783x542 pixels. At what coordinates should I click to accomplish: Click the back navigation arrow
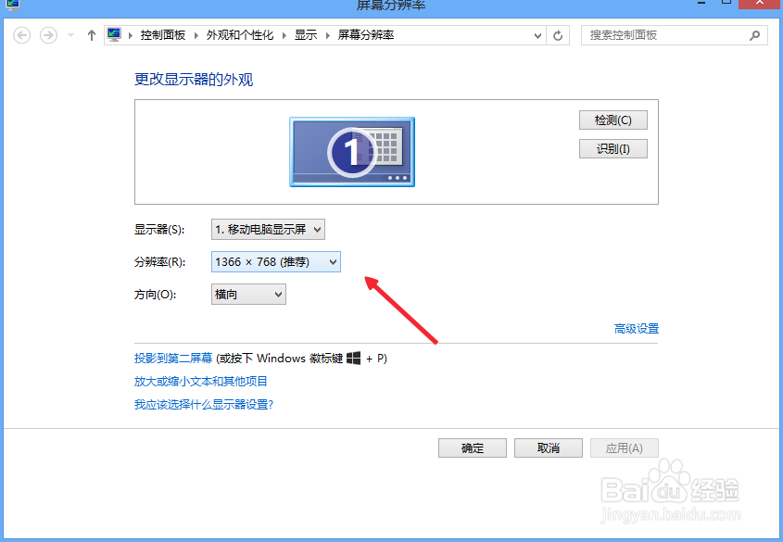[x=20, y=35]
